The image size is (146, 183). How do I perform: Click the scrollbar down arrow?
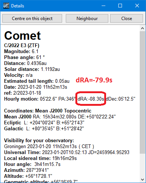(x=142, y=180)
